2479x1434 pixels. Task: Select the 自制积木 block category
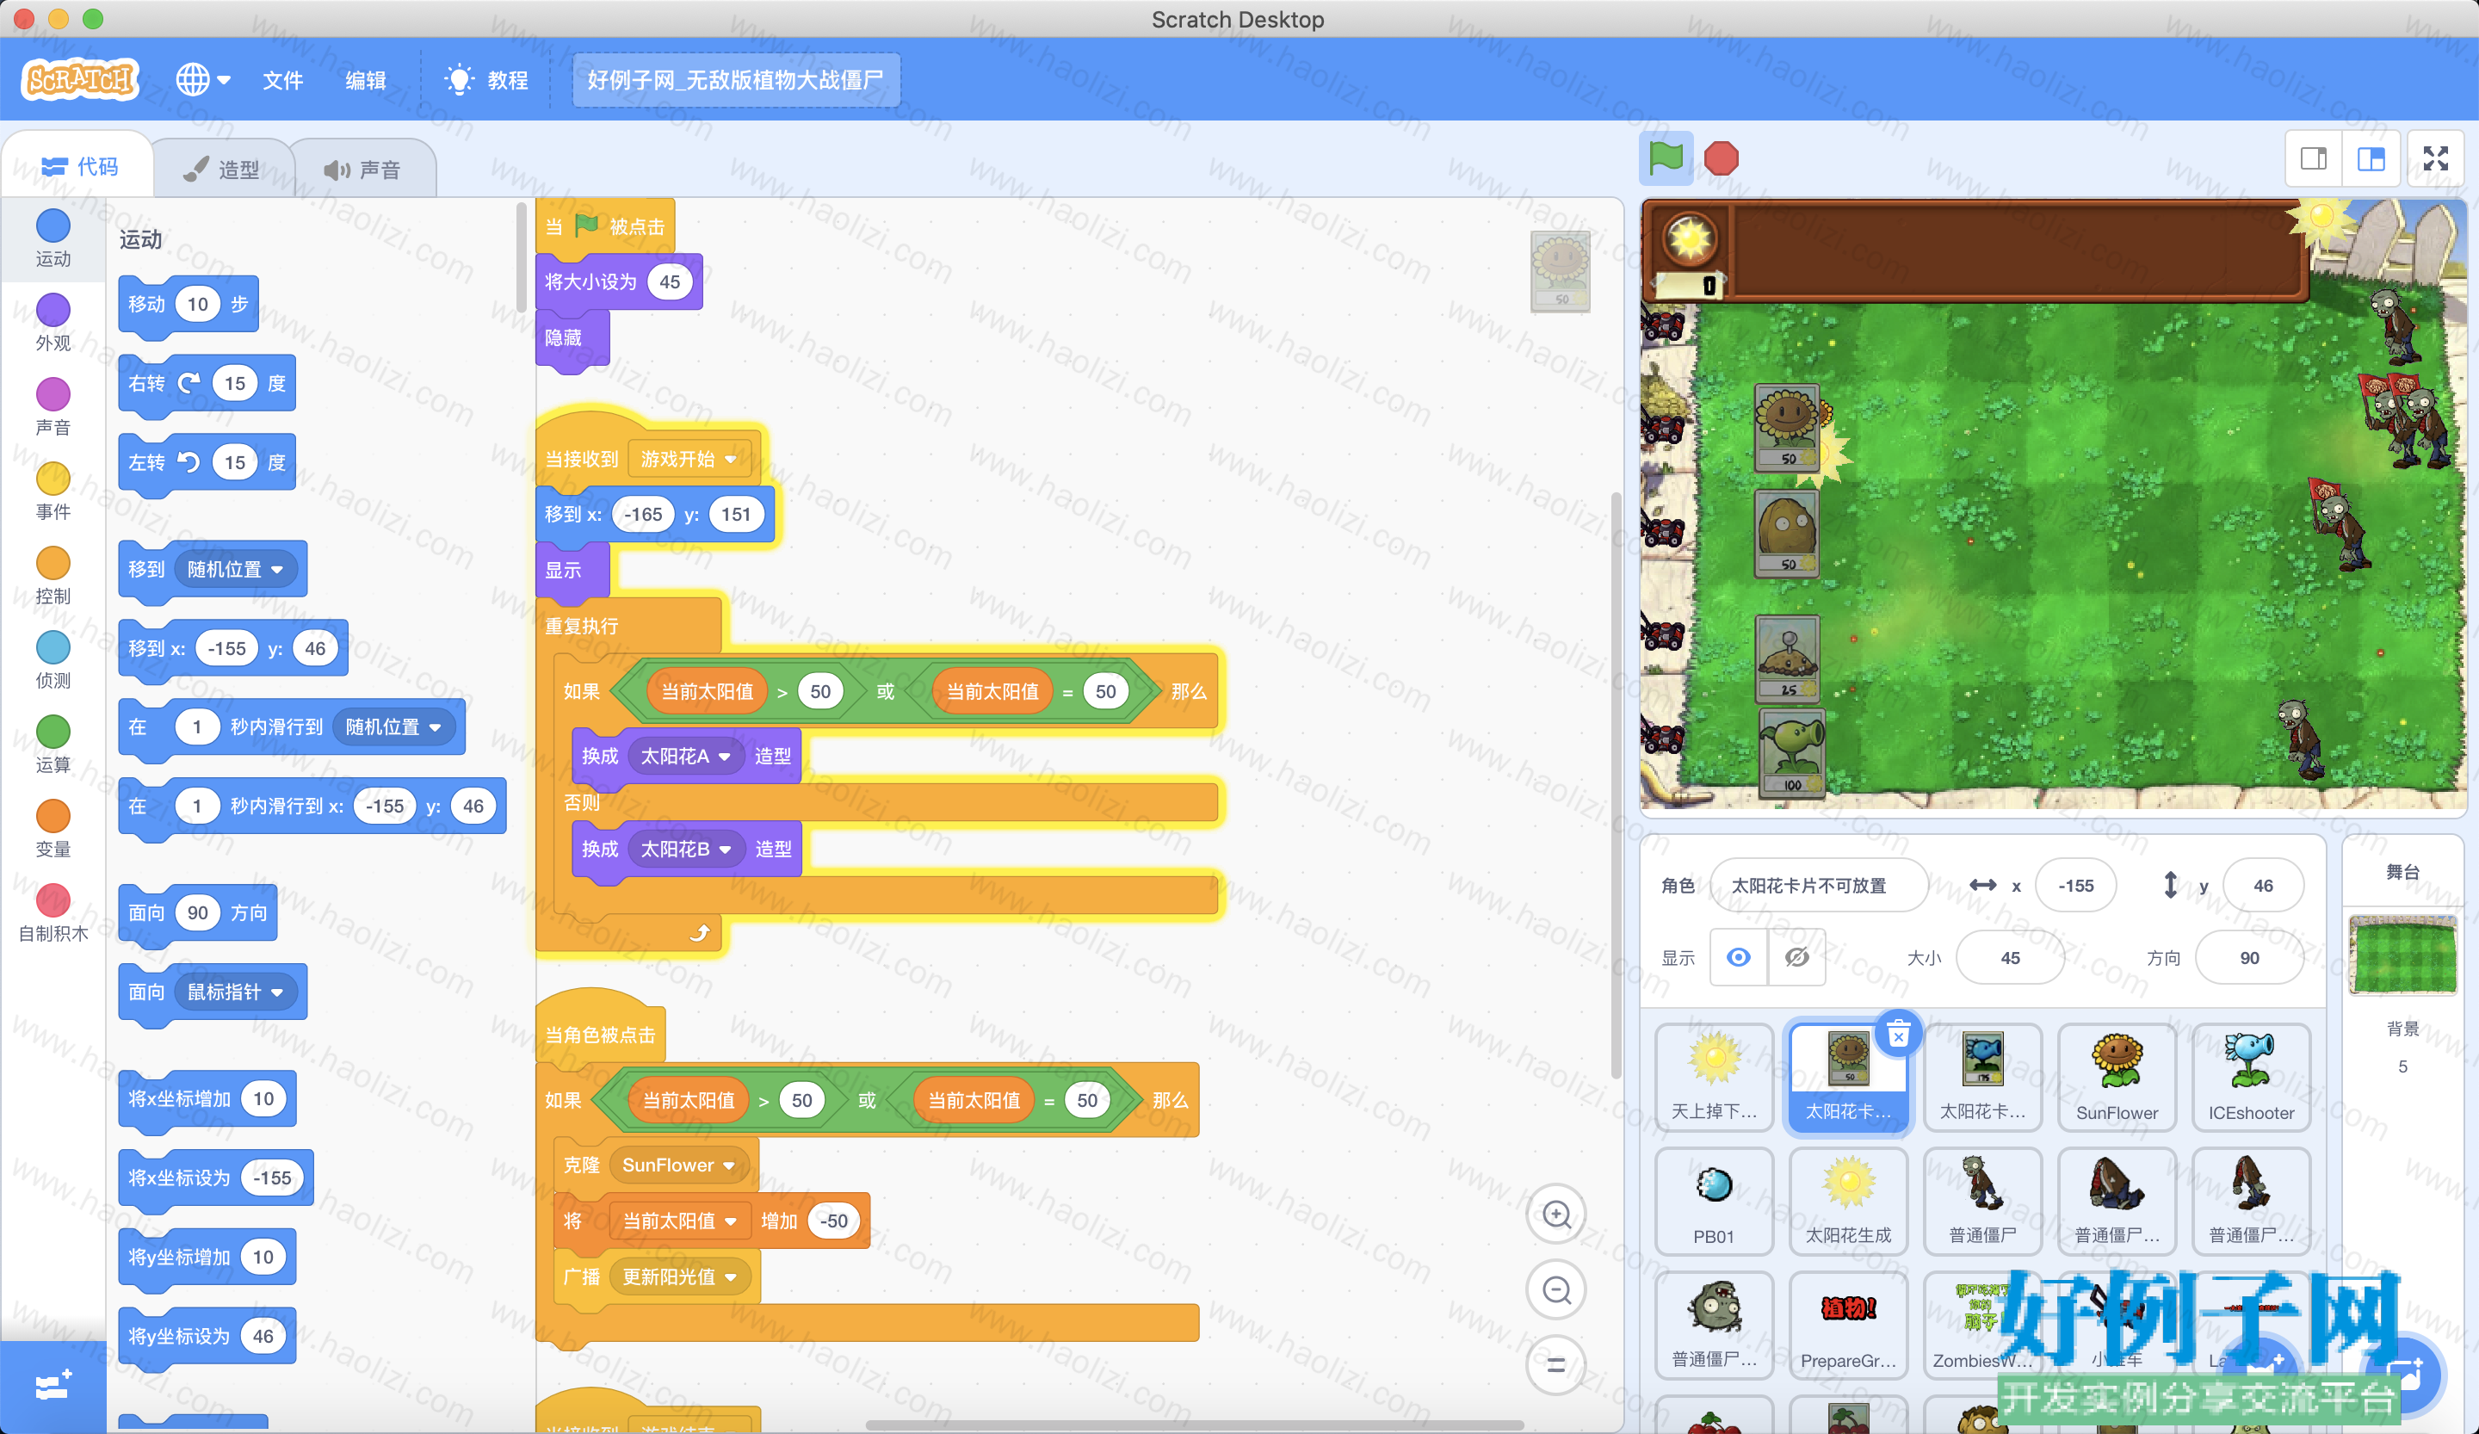[53, 915]
